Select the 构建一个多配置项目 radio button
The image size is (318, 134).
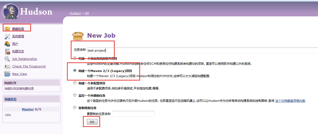click(x=75, y=83)
